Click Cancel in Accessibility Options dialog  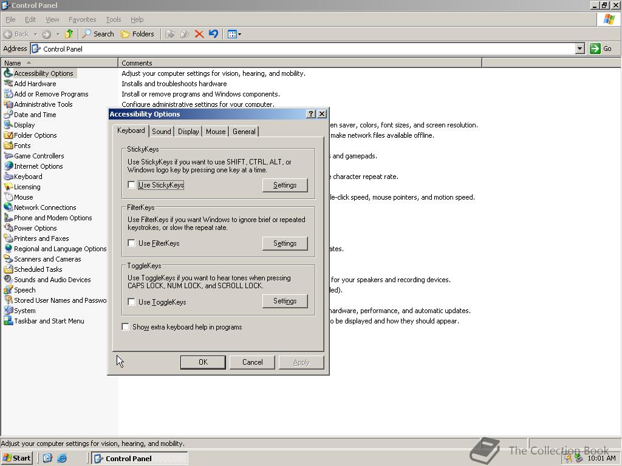[252, 362]
